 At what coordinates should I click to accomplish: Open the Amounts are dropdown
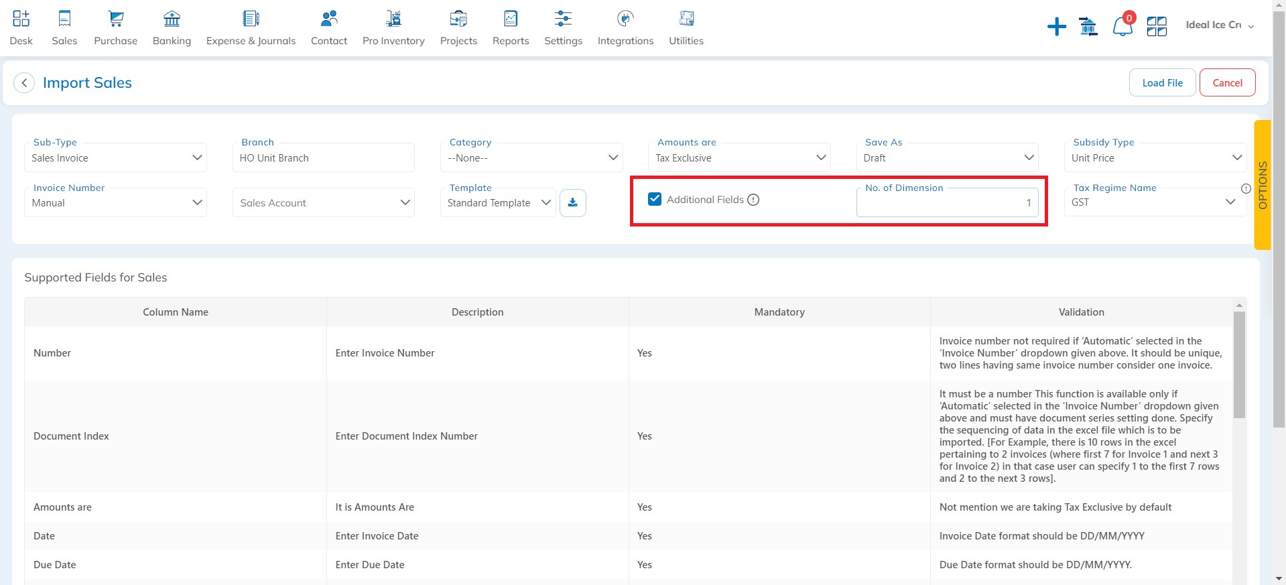[x=739, y=158]
